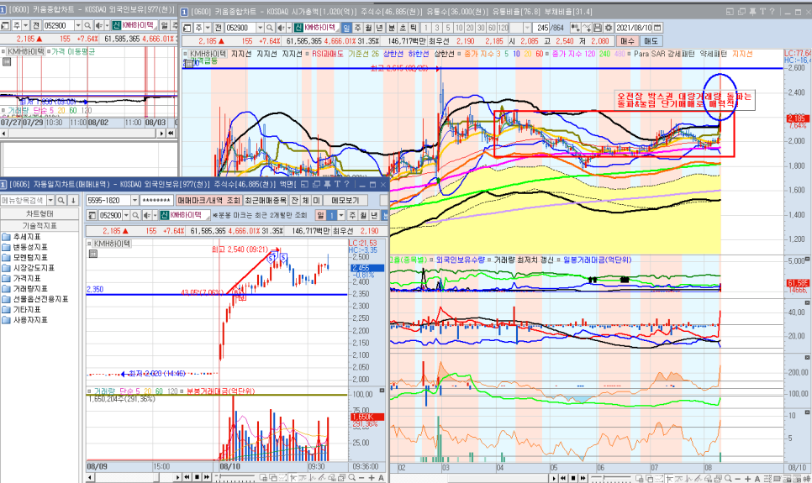This screenshot has width=812, height=483.
Task: Click the 메뉴항목검색 search field
Action: (x=24, y=201)
